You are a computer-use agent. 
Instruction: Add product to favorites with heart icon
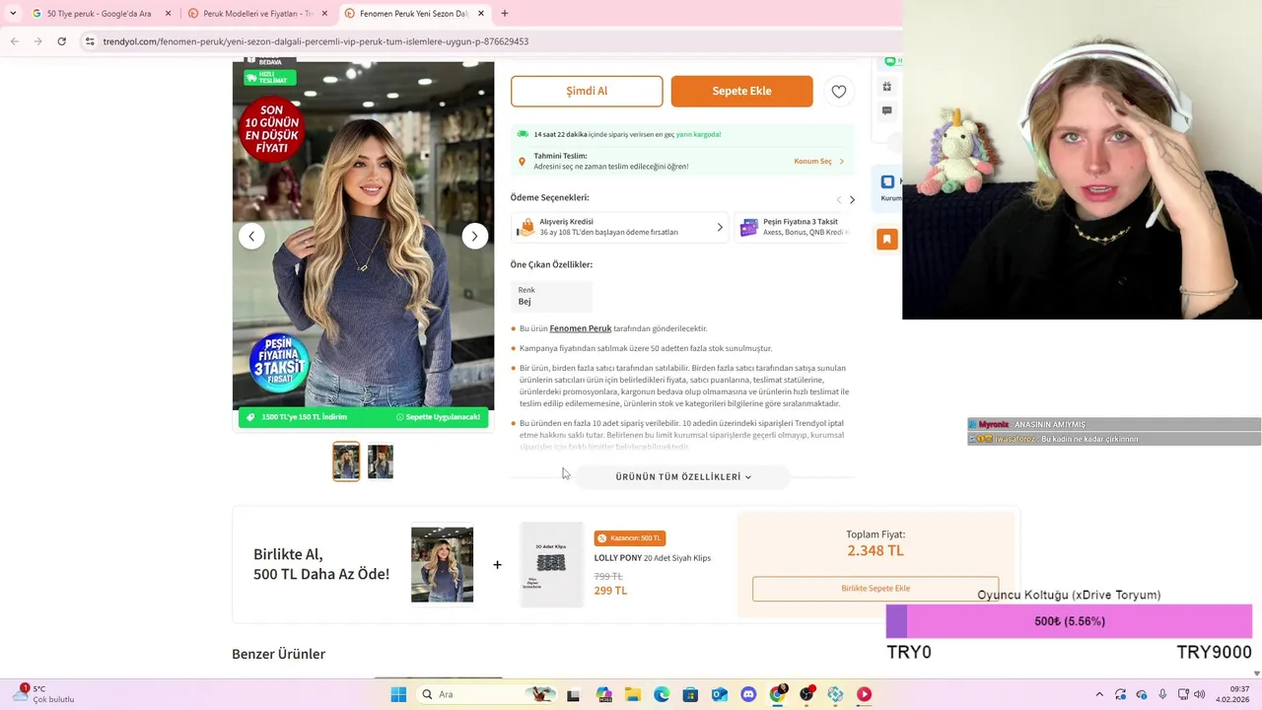click(x=838, y=92)
